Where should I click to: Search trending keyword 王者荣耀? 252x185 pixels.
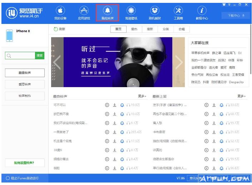click(238, 75)
